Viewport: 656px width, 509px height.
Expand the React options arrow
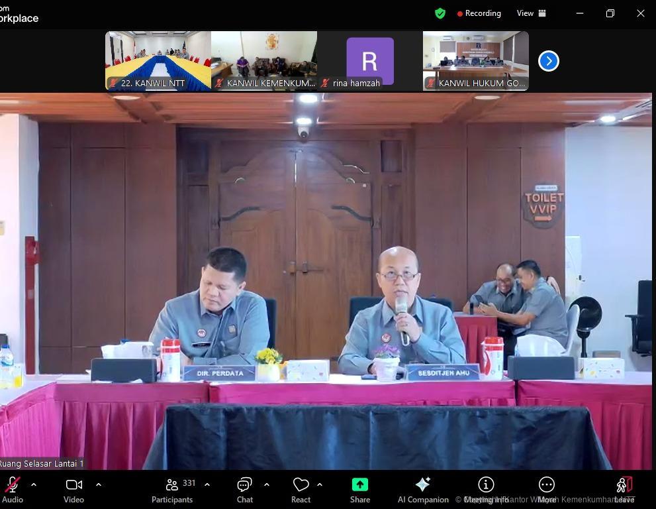[320, 484]
